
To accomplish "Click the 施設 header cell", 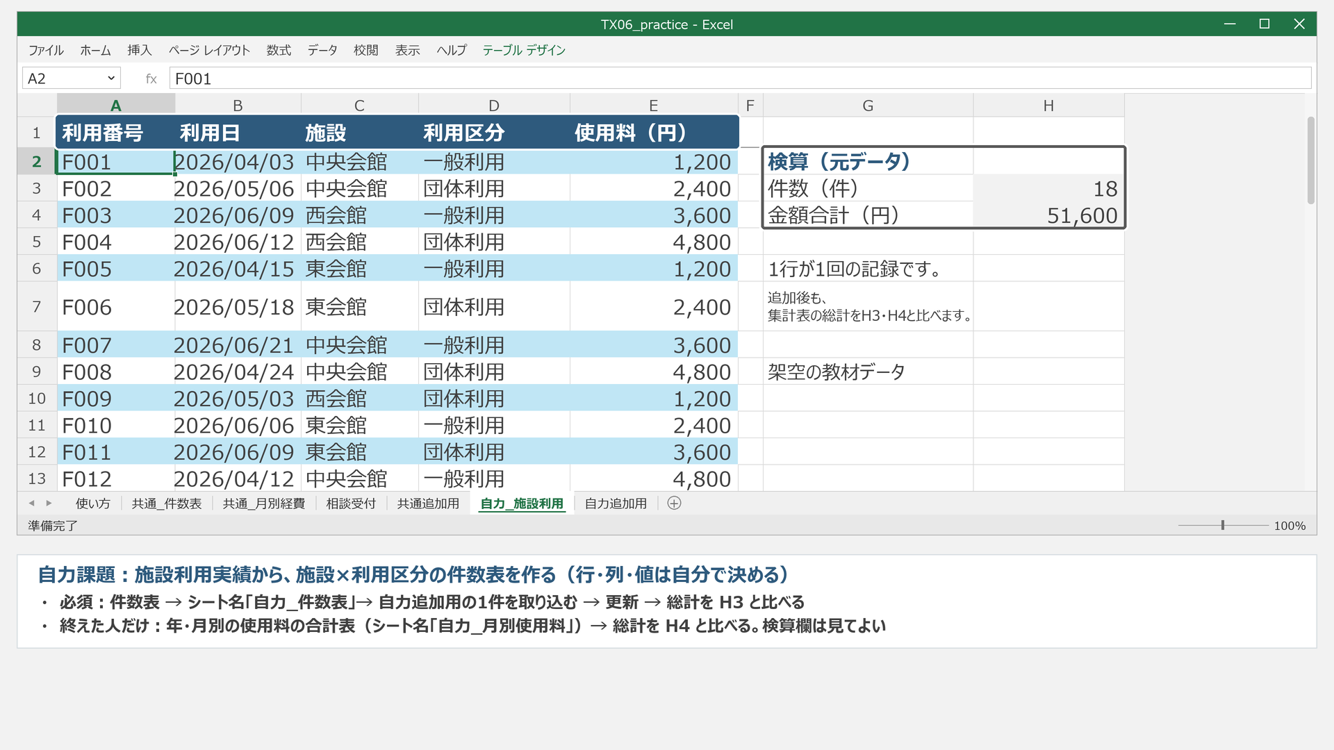I will [359, 133].
